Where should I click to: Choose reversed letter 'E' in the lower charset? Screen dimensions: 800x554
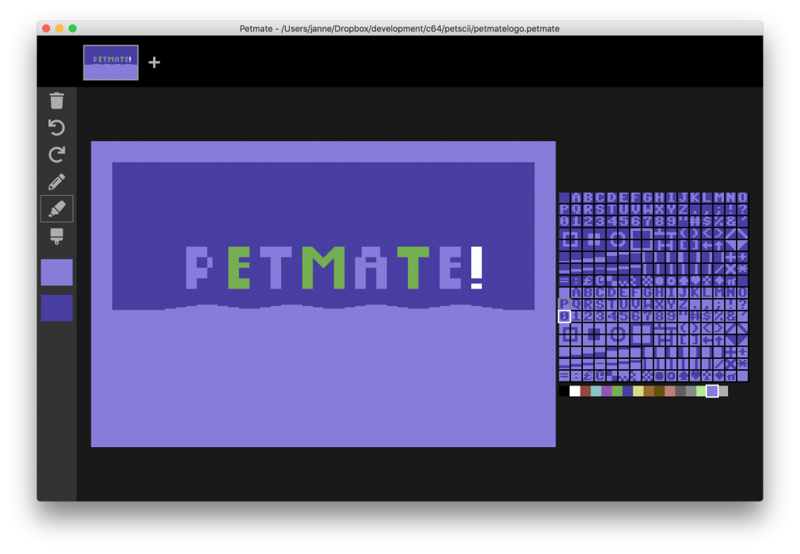(x=623, y=293)
